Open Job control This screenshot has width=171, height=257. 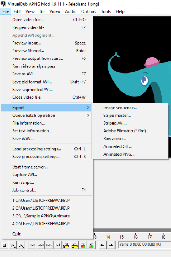coord(47,190)
